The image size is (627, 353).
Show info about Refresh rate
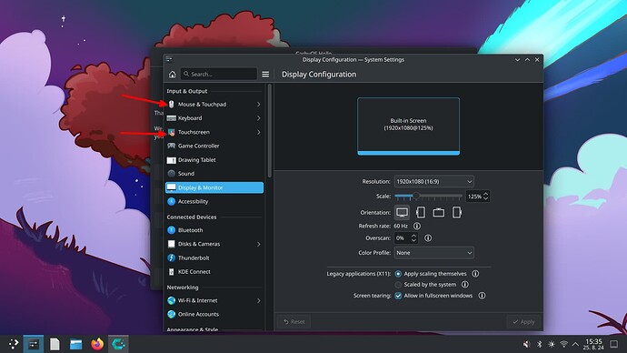pos(417,226)
